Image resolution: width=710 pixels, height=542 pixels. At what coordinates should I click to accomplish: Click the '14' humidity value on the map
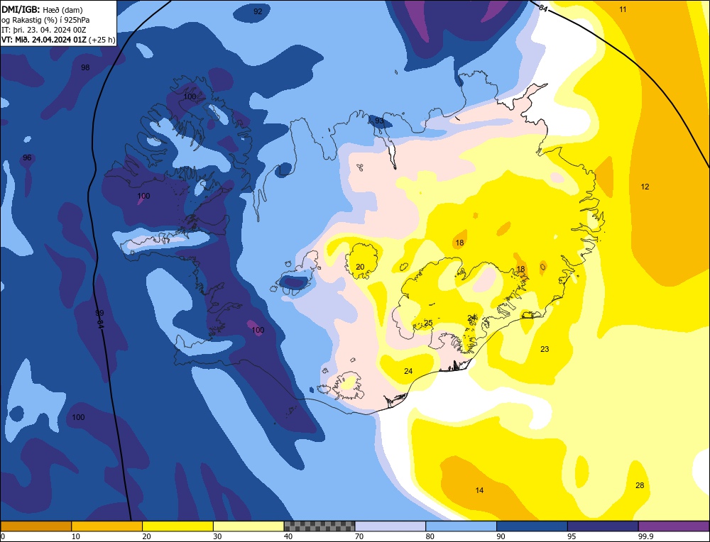click(479, 490)
